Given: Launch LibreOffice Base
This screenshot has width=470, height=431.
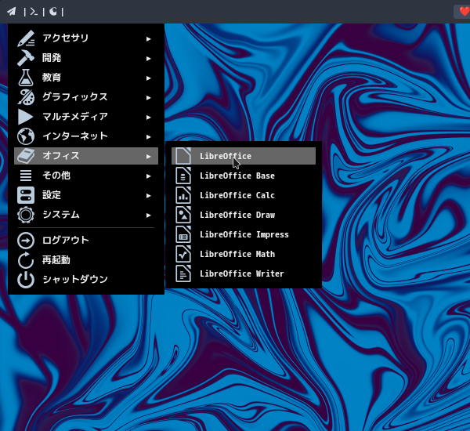Looking at the screenshot, I should point(244,176).
